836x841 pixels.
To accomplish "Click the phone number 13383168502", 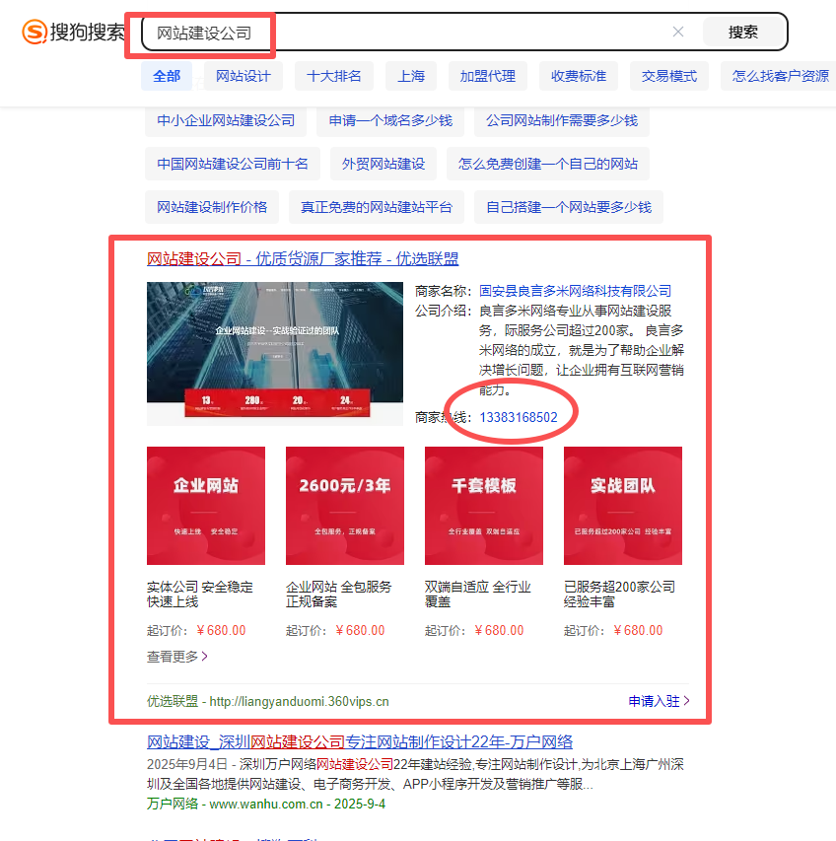I will [x=519, y=417].
